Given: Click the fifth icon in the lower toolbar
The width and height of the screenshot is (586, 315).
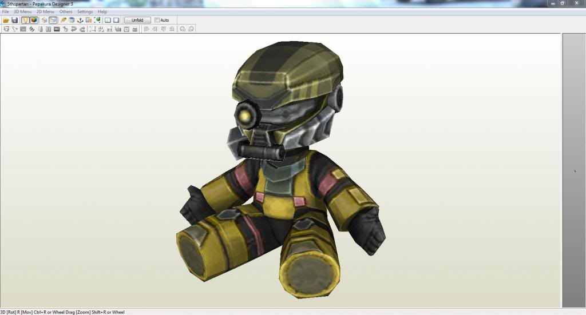Looking at the screenshot, I should pyautogui.click(x=41, y=29).
